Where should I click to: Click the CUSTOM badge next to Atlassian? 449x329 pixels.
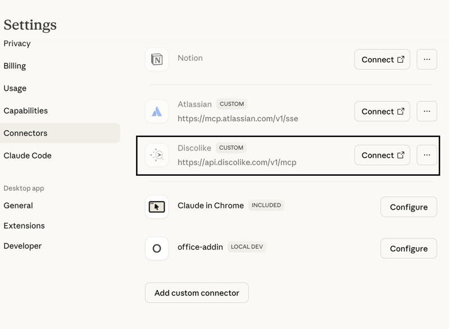232,104
